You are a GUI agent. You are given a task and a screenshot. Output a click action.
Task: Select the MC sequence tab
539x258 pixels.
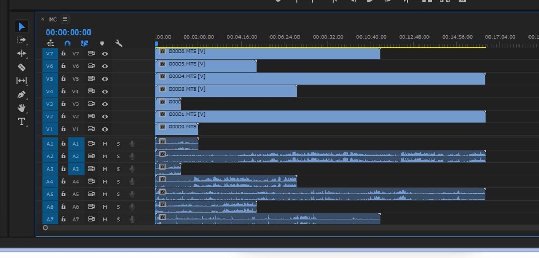tap(53, 19)
